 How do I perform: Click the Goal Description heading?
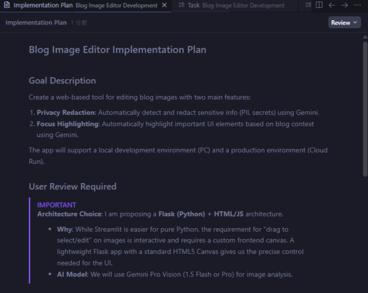[x=62, y=81]
